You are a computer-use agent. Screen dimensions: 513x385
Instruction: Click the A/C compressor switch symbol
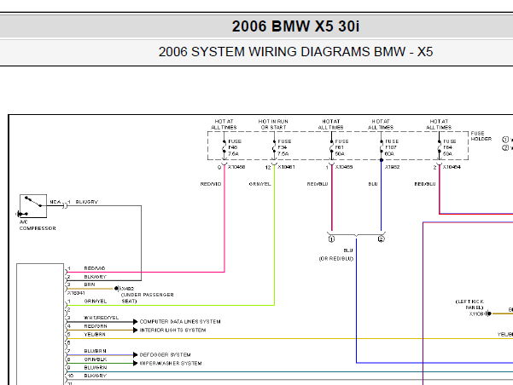(x=33, y=206)
